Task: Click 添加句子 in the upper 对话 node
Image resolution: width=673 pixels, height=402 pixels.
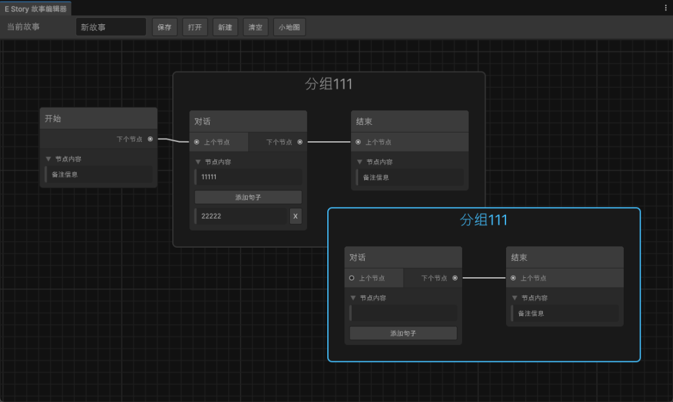Action: click(248, 197)
